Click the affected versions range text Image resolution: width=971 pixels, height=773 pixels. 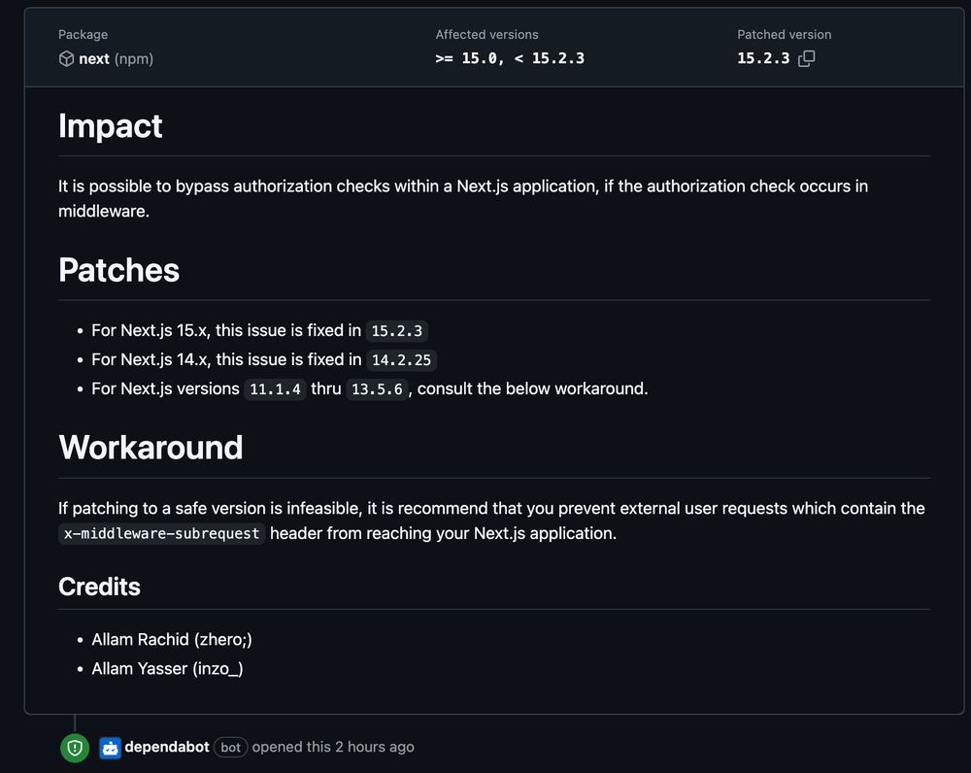(x=510, y=58)
